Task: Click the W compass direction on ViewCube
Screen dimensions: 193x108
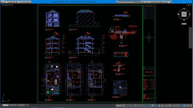Action: pyautogui.click(x=178, y=14)
